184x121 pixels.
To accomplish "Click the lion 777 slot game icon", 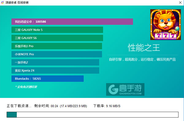I will tap(166, 25).
